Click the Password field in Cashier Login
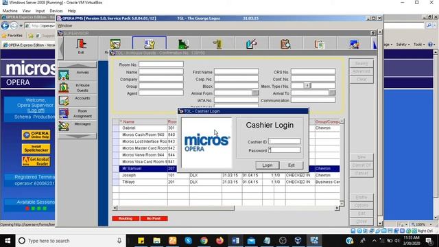 coord(285,150)
